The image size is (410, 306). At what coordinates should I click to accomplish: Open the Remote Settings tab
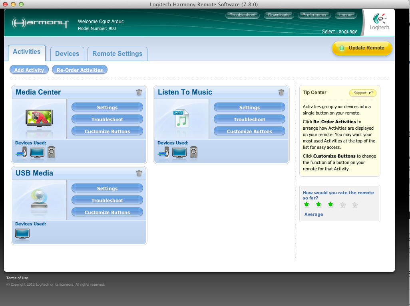117,53
